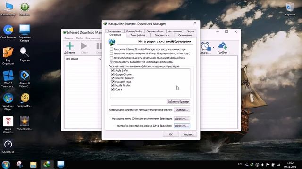Open File Explorer from the taskbar
The width and height of the screenshot is (302, 169).
[x=34, y=165]
